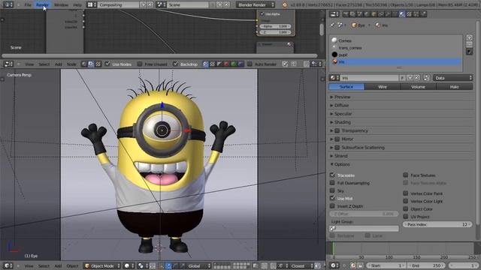Image resolution: width=481 pixels, height=270 pixels.
Task: Enable the Transparency panel checkbox
Action: click(x=337, y=130)
